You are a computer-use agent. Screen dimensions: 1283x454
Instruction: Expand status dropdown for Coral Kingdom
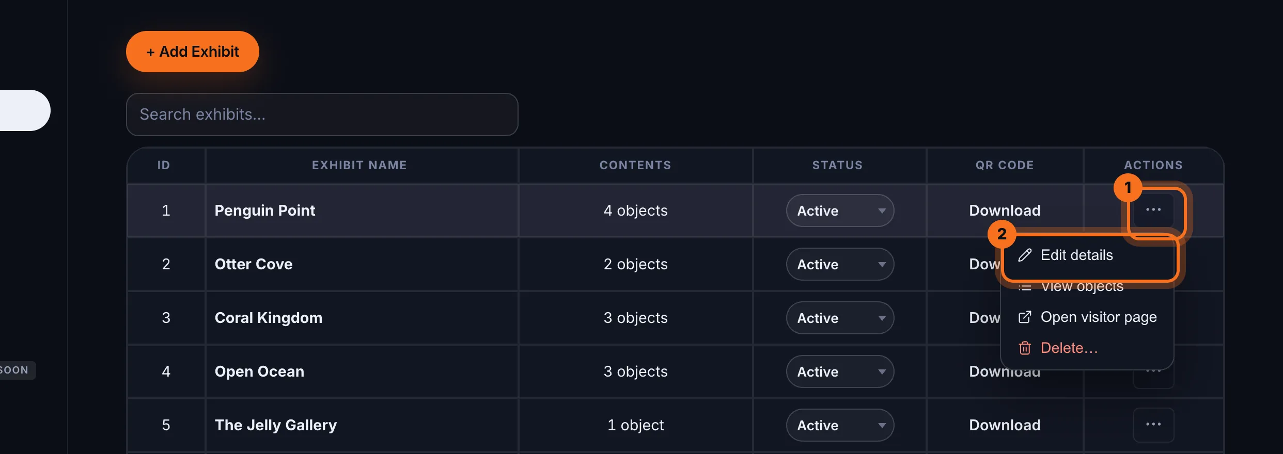click(840, 318)
